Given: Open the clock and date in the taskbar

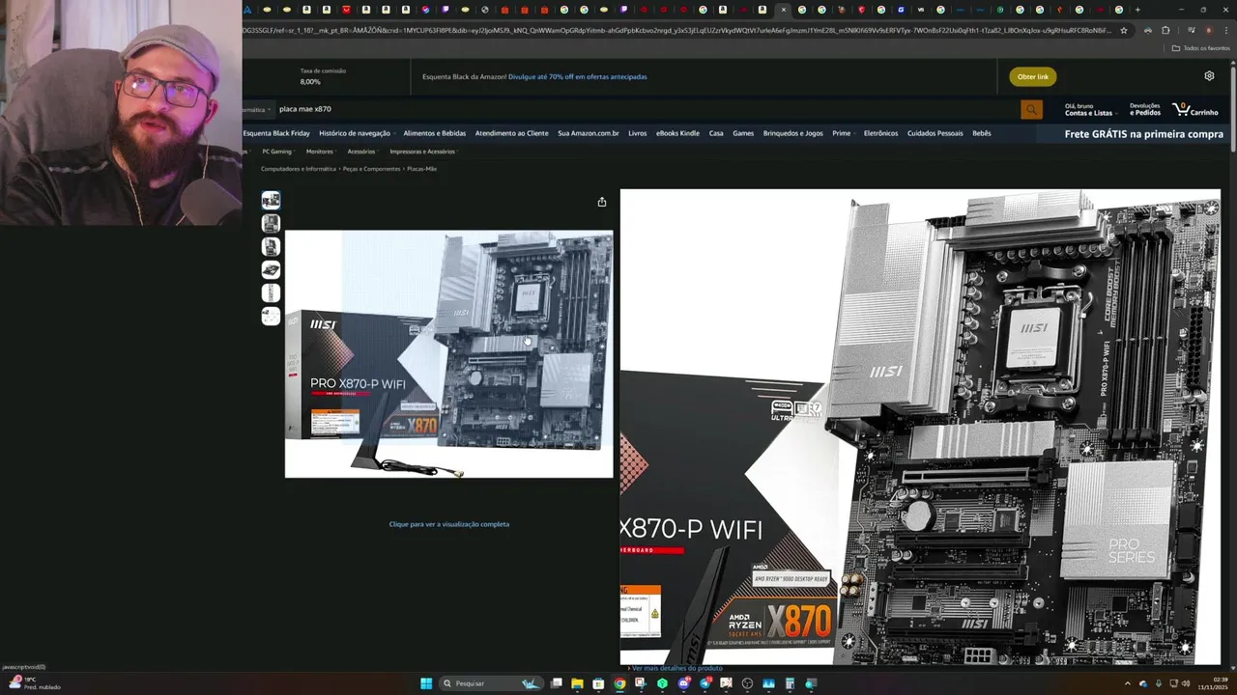Looking at the screenshot, I should [1213, 683].
